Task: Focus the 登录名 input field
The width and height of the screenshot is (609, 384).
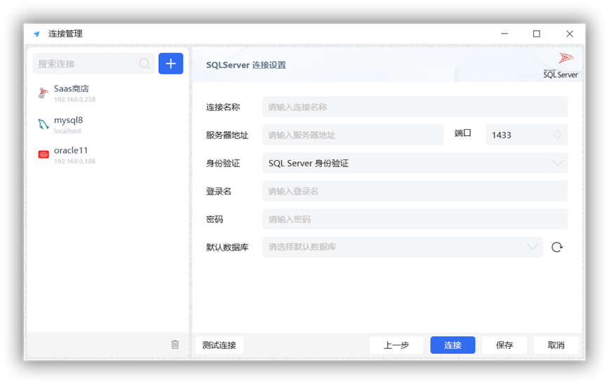Action: [x=415, y=191]
